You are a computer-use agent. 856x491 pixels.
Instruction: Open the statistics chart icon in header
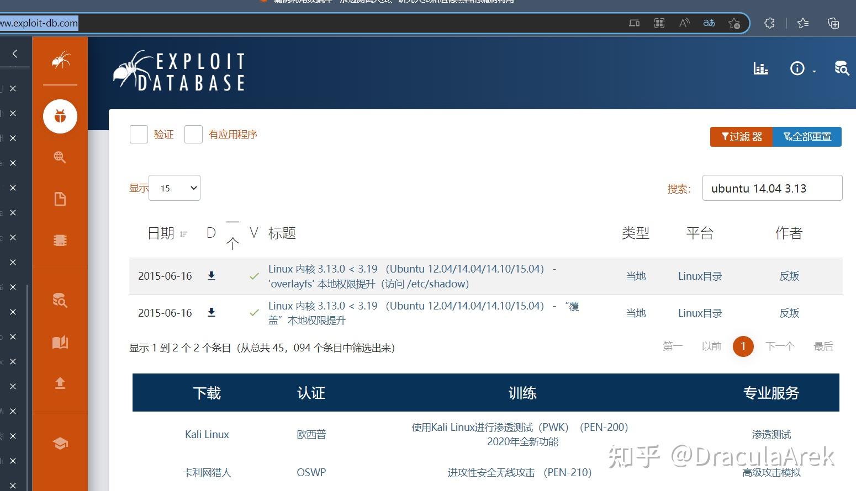point(760,68)
